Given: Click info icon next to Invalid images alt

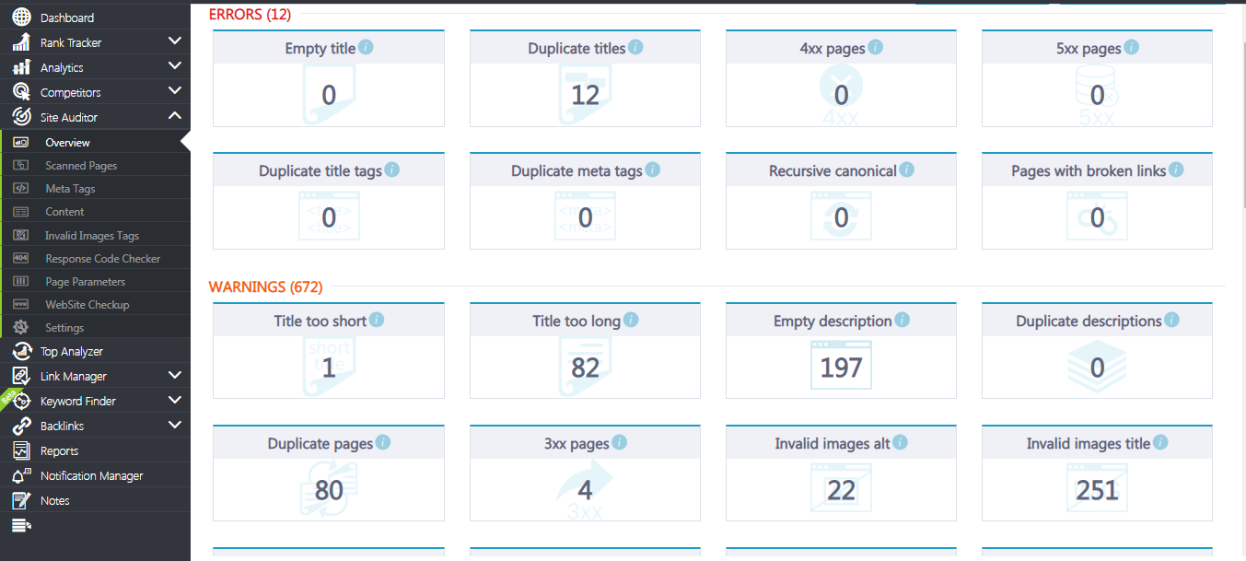Looking at the screenshot, I should pos(901,442).
